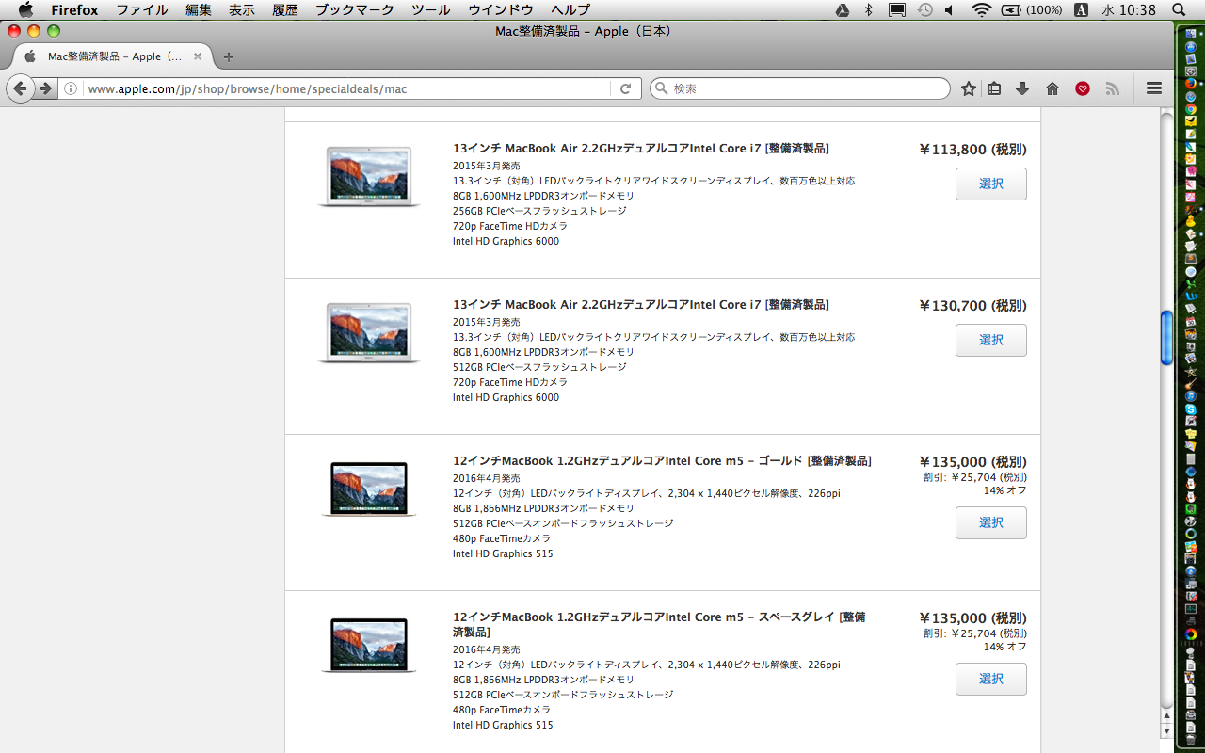
Task: Launch Google Chrome from the Dock
Action: [x=1191, y=109]
